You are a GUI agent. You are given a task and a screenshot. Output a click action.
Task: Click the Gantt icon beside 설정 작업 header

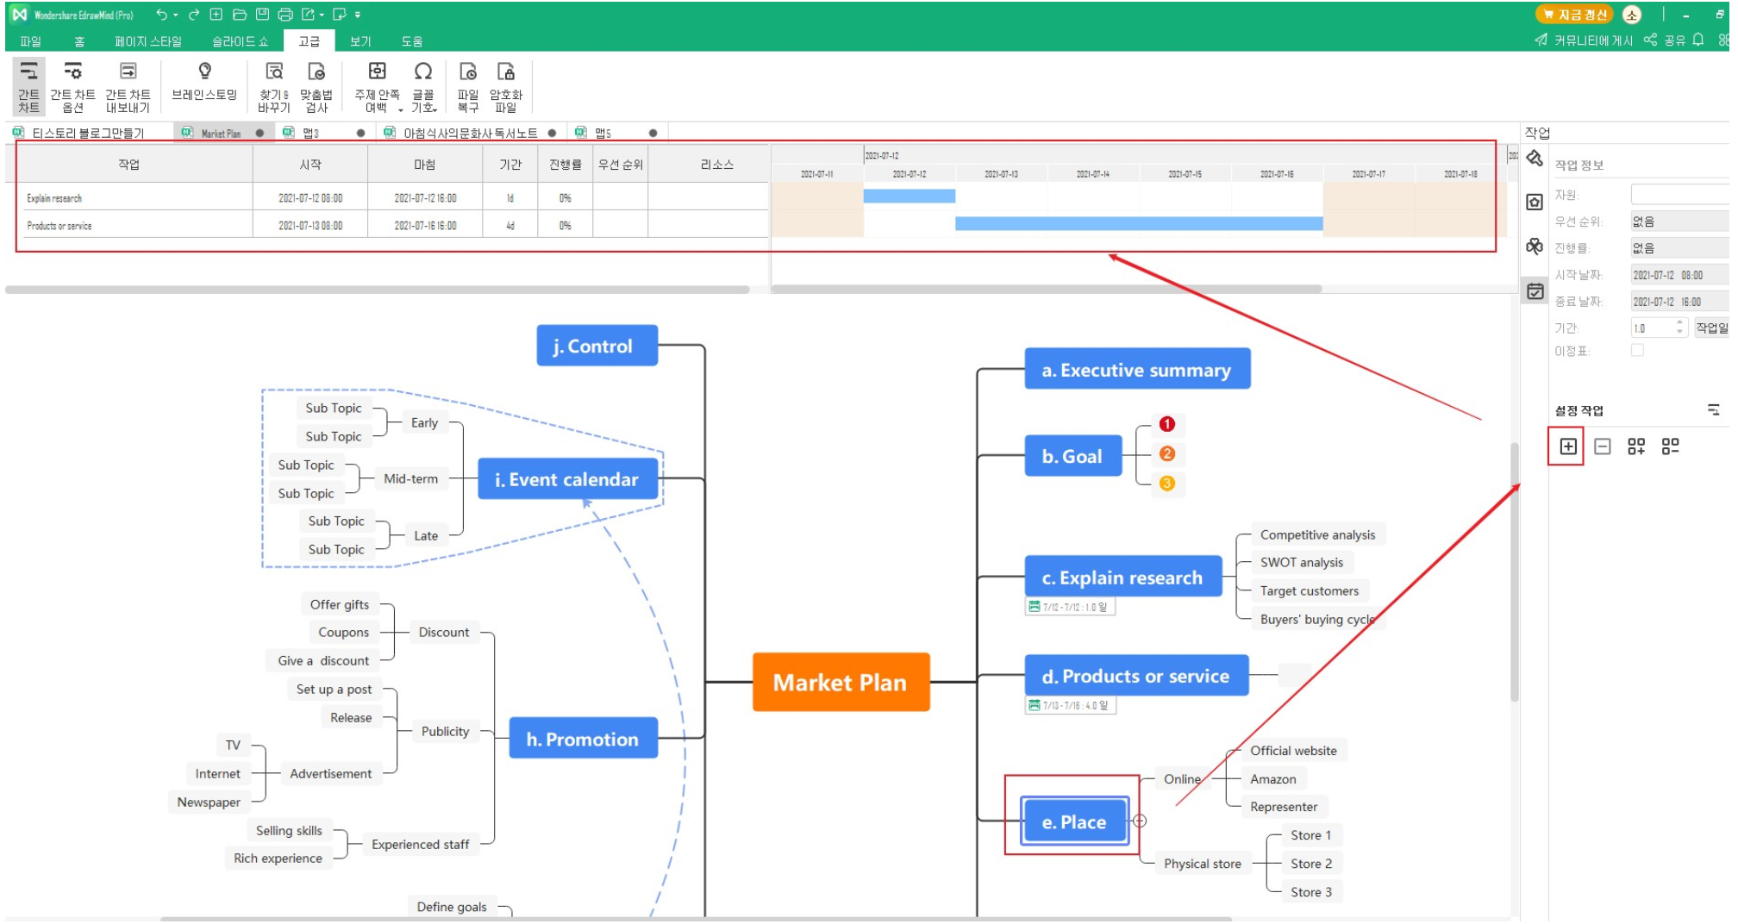click(1713, 410)
